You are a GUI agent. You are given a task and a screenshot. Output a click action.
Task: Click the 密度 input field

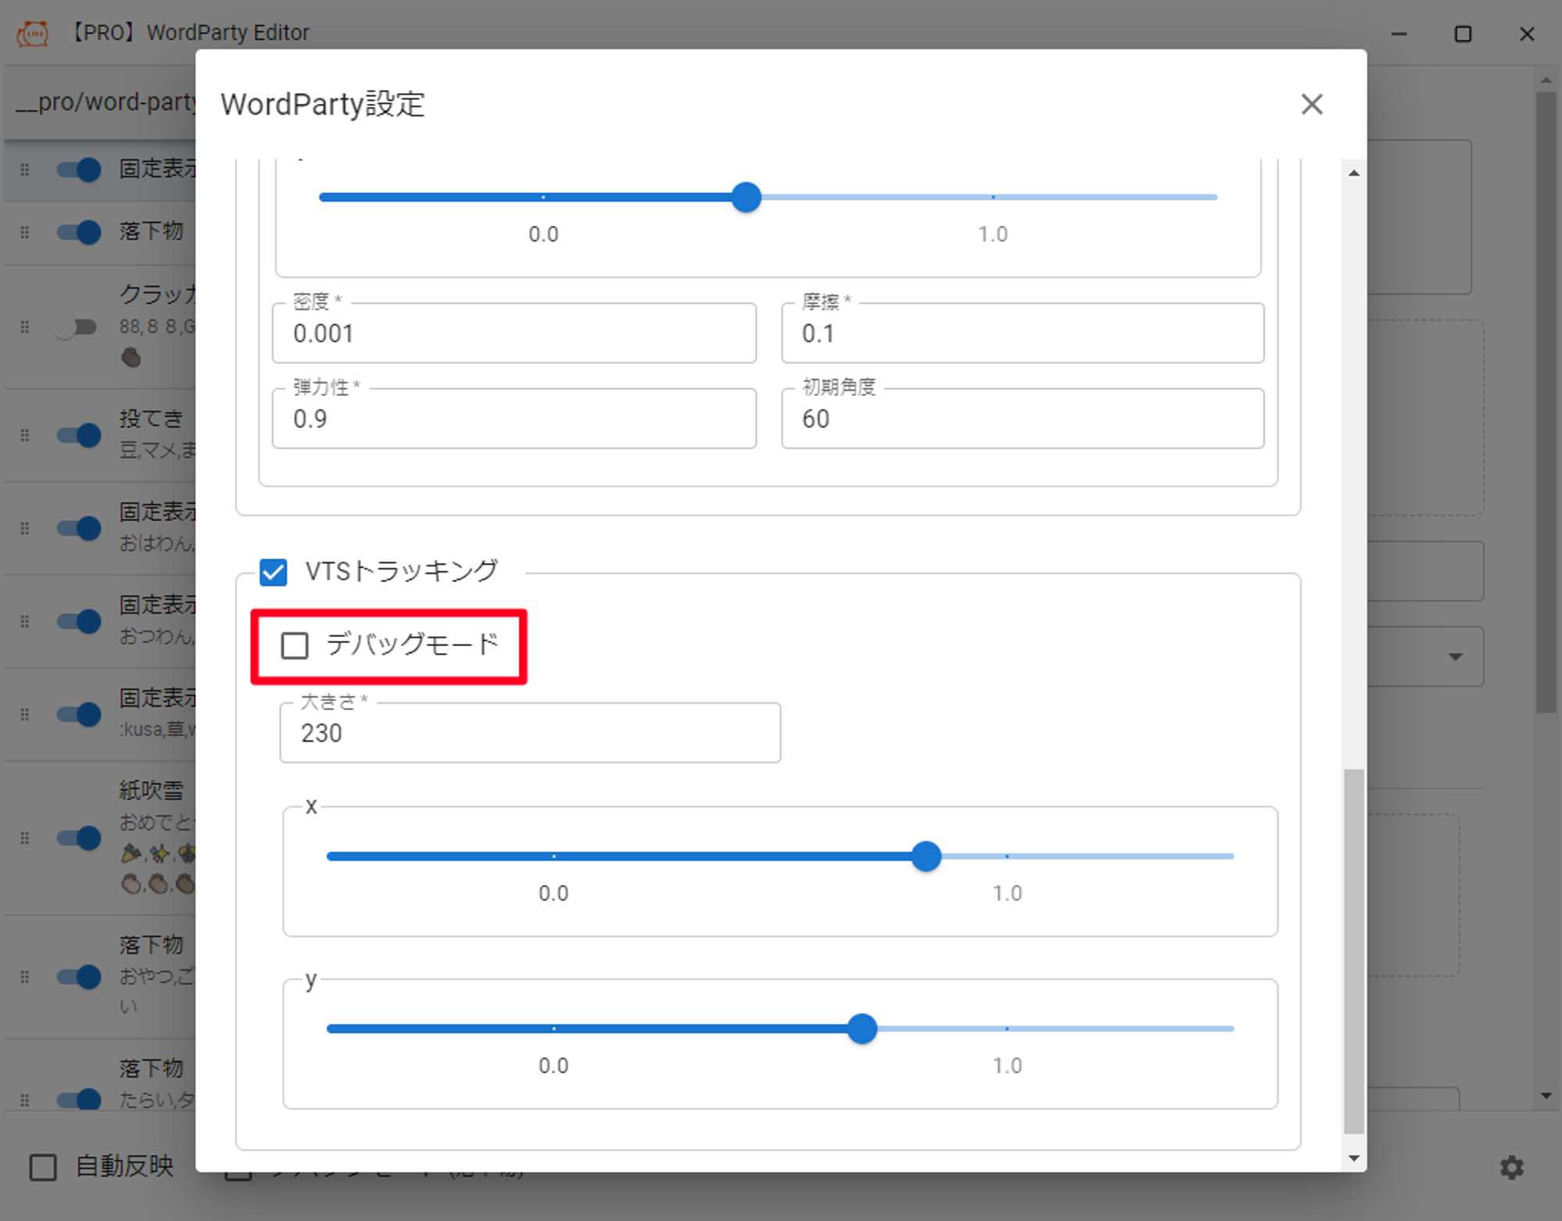click(x=514, y=334)
